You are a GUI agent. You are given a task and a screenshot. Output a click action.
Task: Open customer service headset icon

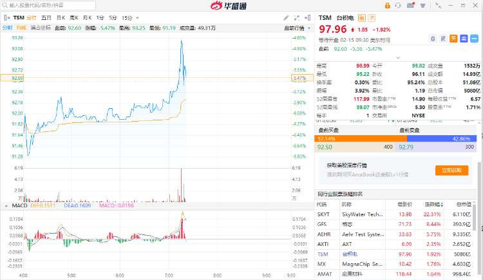pyautogui.click(x=398, y=6)
